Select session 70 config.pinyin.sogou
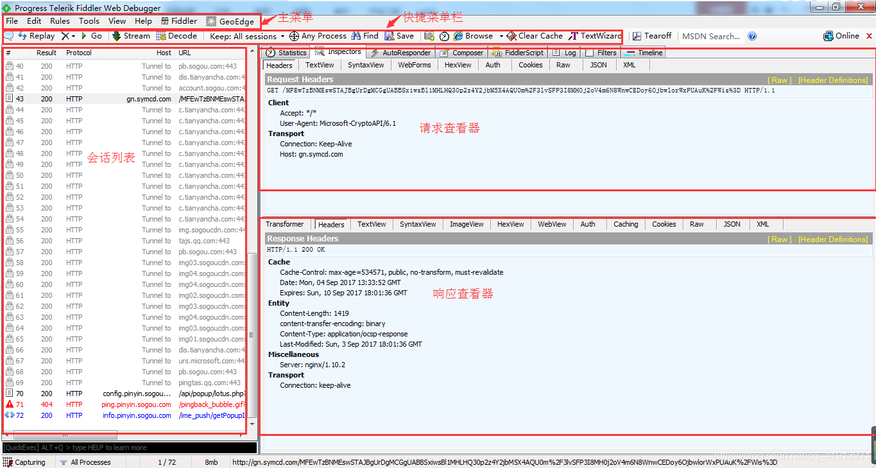This screenshot has width=876, height=468. tap(125, 394)
